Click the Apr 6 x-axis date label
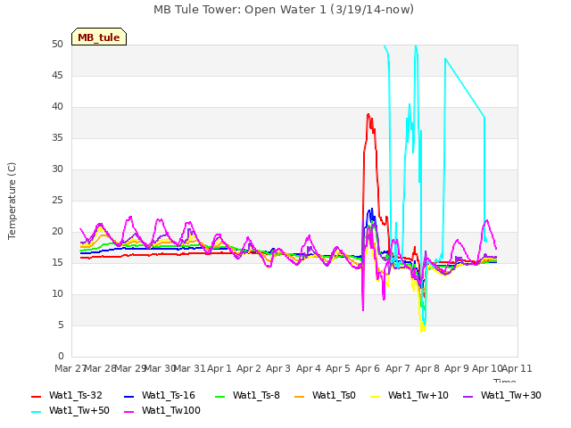Image resolution: width=571 pixels, height=428 pixels. click(x=368, y=368)
